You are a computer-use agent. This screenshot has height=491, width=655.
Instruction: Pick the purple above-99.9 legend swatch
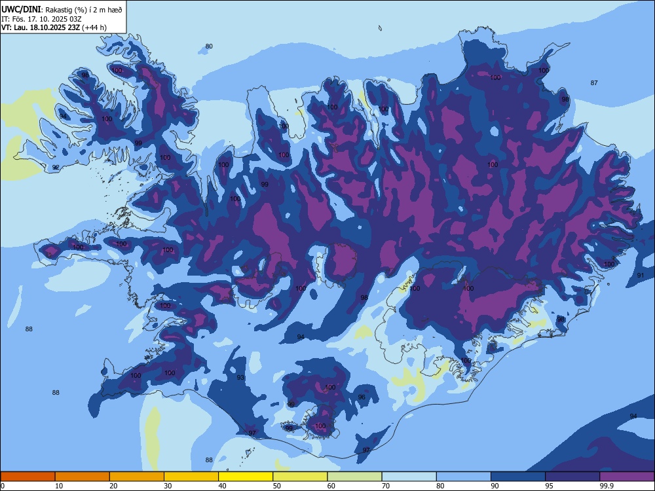627,477
